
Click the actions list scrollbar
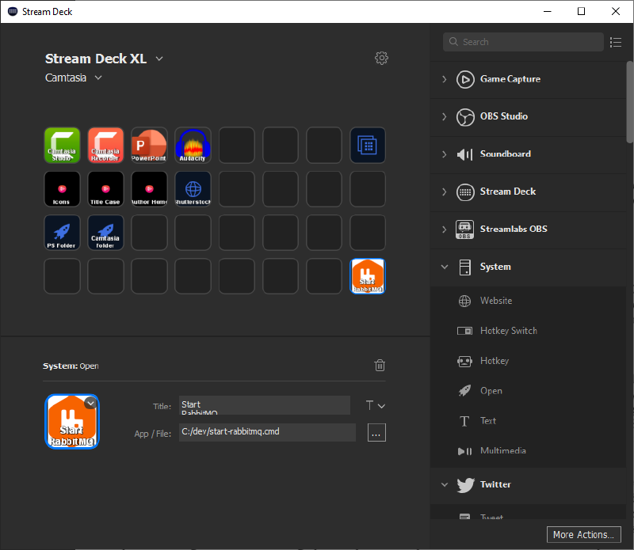[x=629, y=102]
